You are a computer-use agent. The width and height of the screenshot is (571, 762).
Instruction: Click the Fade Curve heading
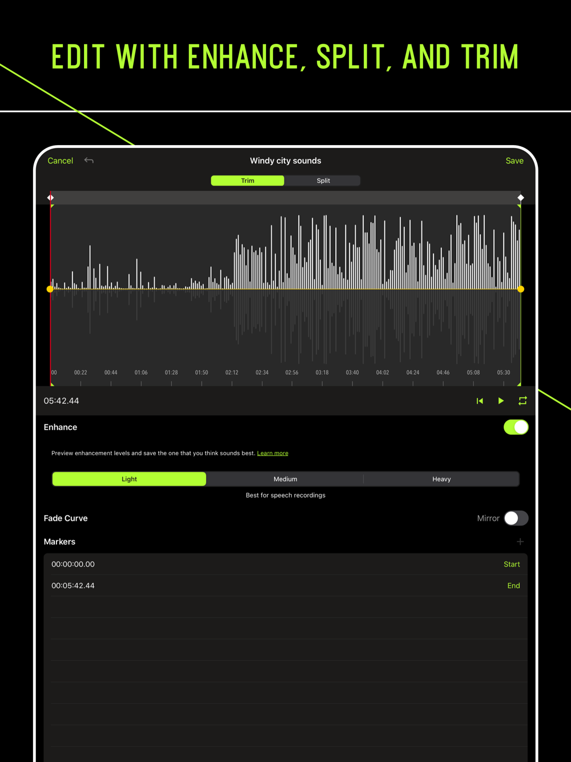pyautogui.click(x=66, y=518)
